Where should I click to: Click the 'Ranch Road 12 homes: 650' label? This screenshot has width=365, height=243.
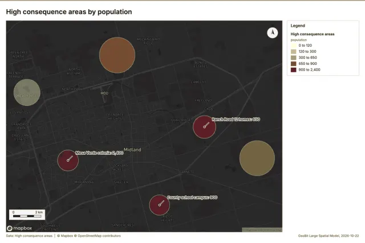pos(236,119)
